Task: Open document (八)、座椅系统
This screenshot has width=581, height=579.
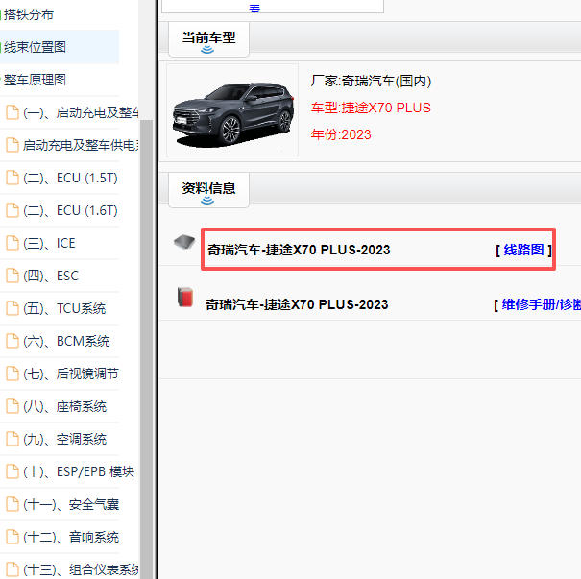Action: [65, 407]
